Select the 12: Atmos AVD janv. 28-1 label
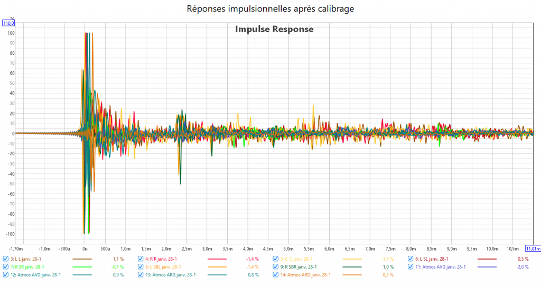The image size is (541, 287). pos(35,275)
